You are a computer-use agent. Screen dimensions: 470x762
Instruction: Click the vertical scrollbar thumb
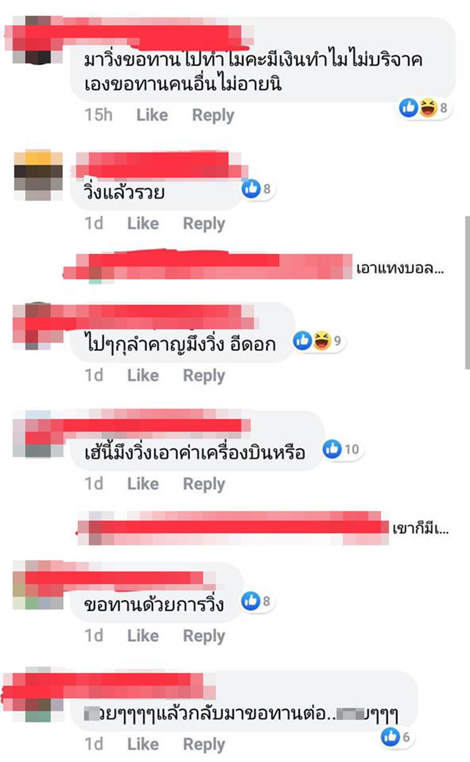pyautogui.click(x=467, y=292)
